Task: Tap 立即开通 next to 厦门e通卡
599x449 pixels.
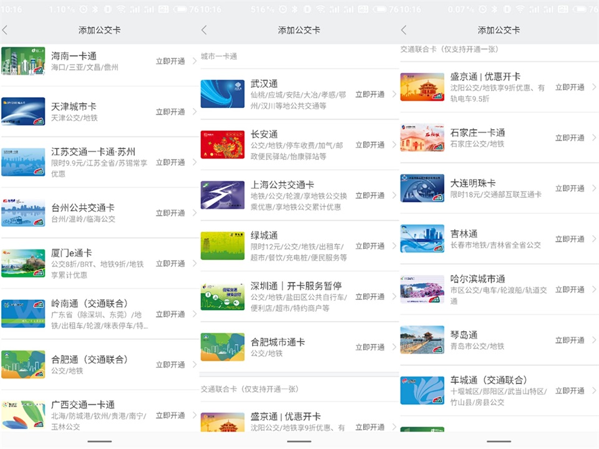Action: (170, 263)
